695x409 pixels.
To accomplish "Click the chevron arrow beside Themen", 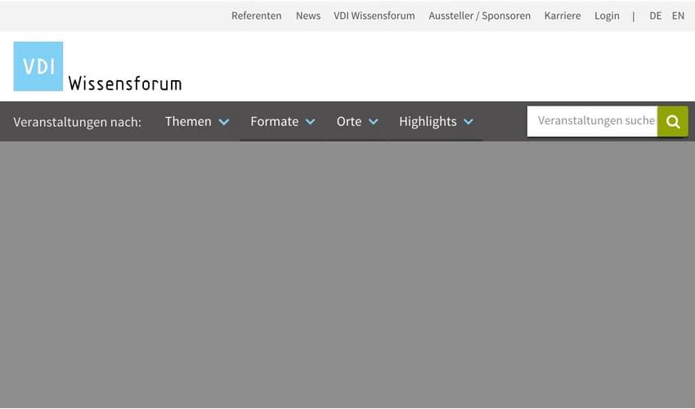I will [223, 122].
